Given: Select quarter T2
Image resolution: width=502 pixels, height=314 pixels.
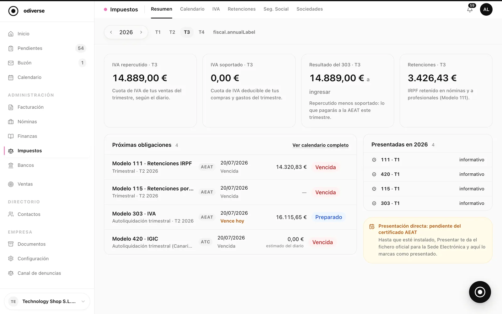Looking at the screenshot, I should (x=172, y=32).
